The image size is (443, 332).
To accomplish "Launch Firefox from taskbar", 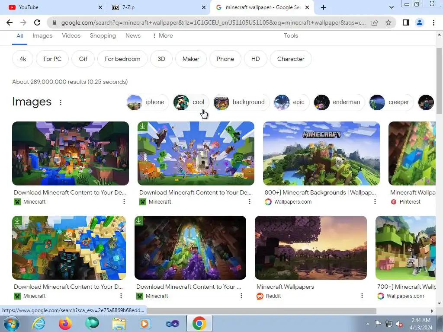I will coord(65,323).
